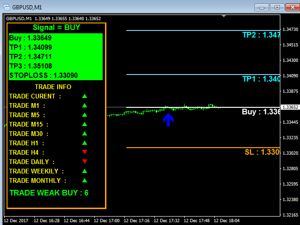300x225 pixels.
Task: Select the white Buy level label on chart
Action: (x=261, y=112)
